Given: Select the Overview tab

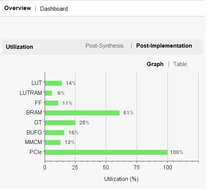Looking at the screenshot, I should (x=18, y=8).
